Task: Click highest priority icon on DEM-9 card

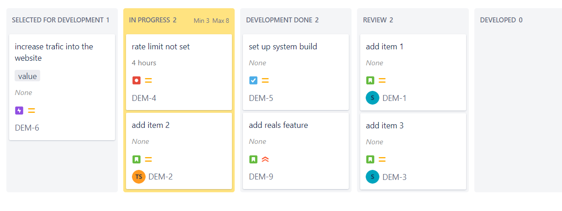Action: (265, 159)
